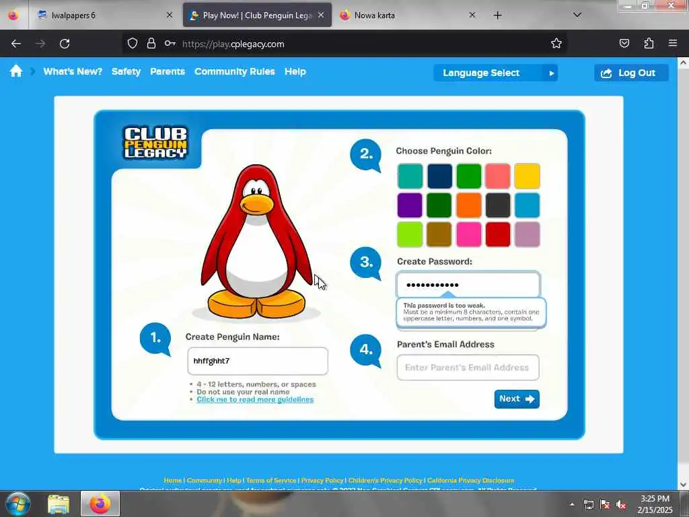Image resolution: width=689 pixels, height=517 pixels.
Task: Click the scrollbar down arrow
Action: tap(684, 485)
